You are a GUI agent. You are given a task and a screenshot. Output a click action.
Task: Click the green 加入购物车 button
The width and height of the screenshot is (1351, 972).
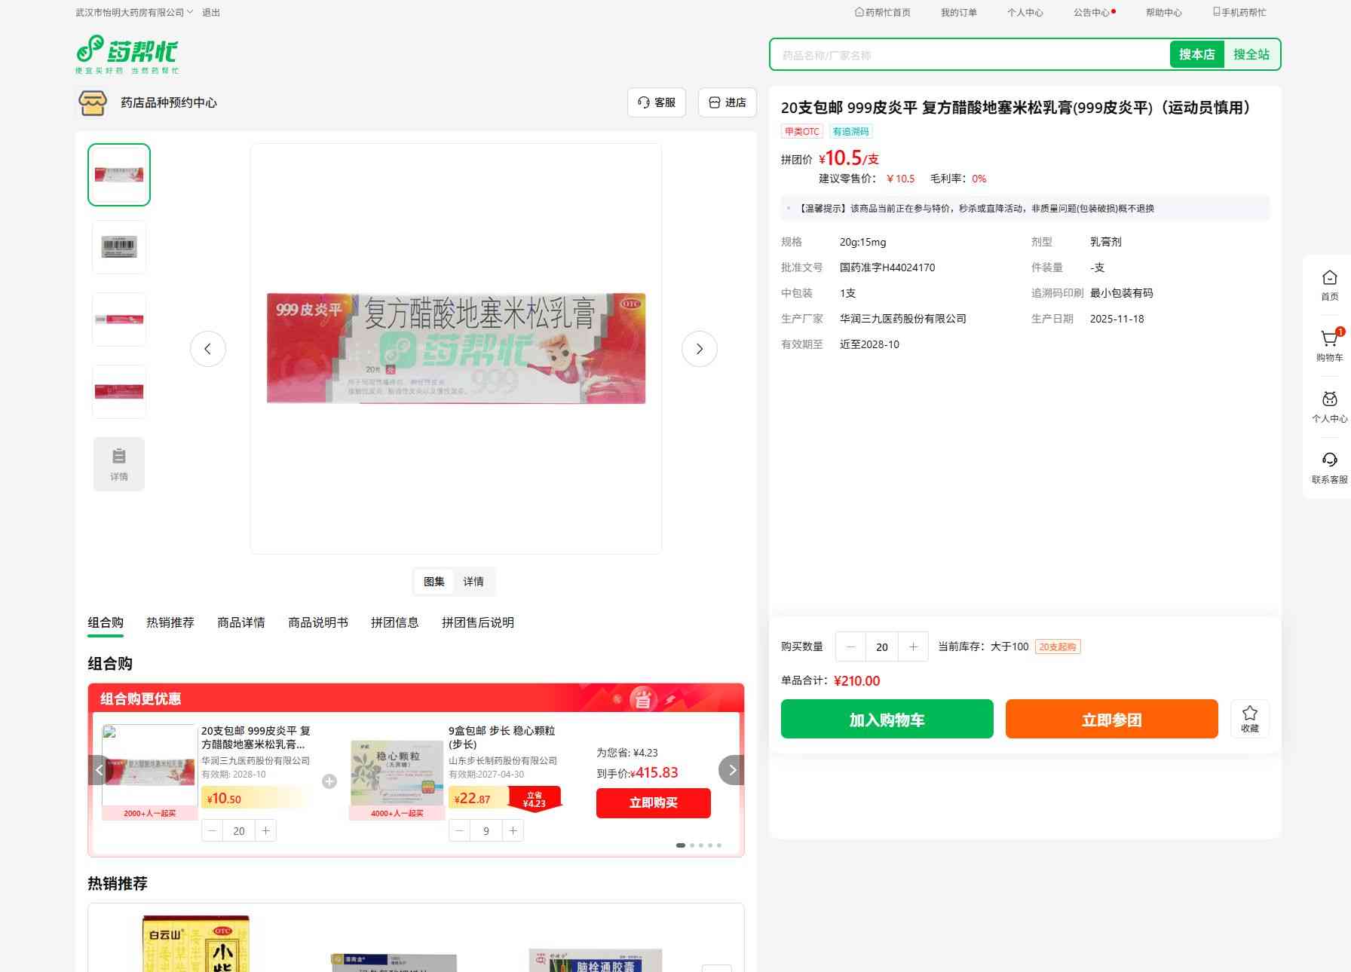coord(887,719)
